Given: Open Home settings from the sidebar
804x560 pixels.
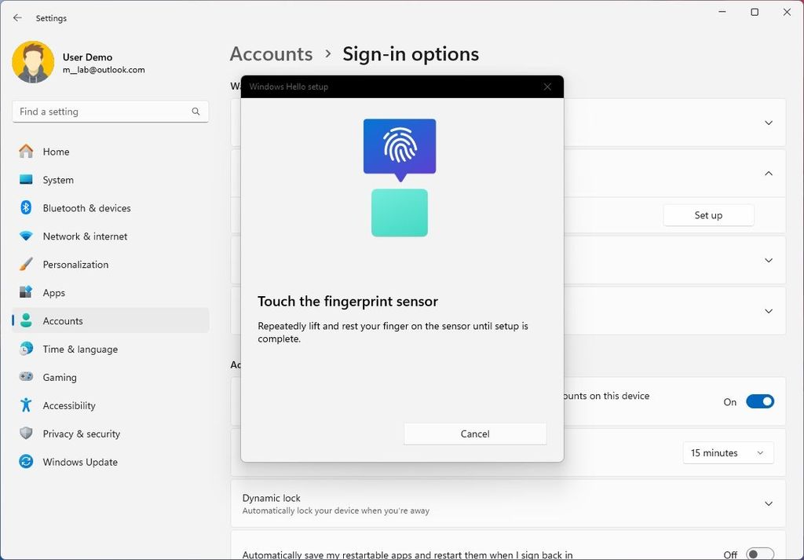Looking at the screenshot, I should [56, 151].
